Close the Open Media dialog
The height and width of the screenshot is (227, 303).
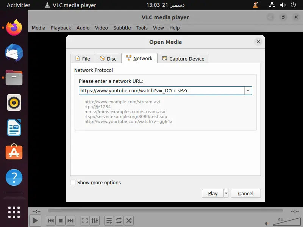258,42
